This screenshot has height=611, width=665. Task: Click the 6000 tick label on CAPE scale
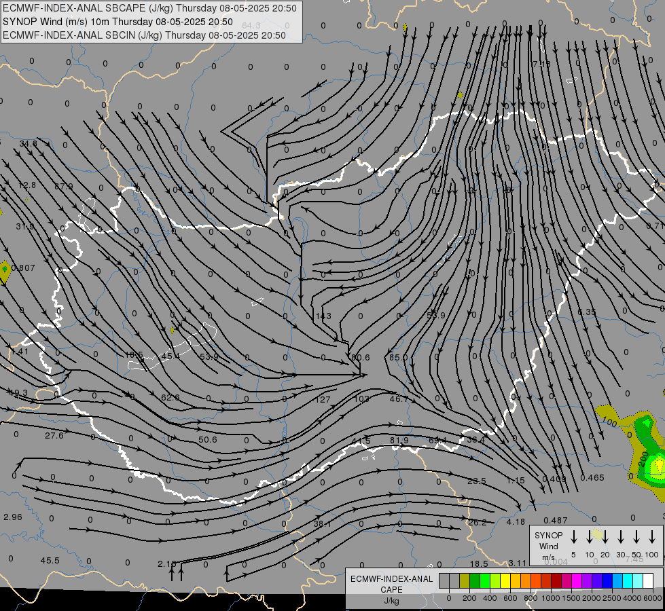pos(653,598)
